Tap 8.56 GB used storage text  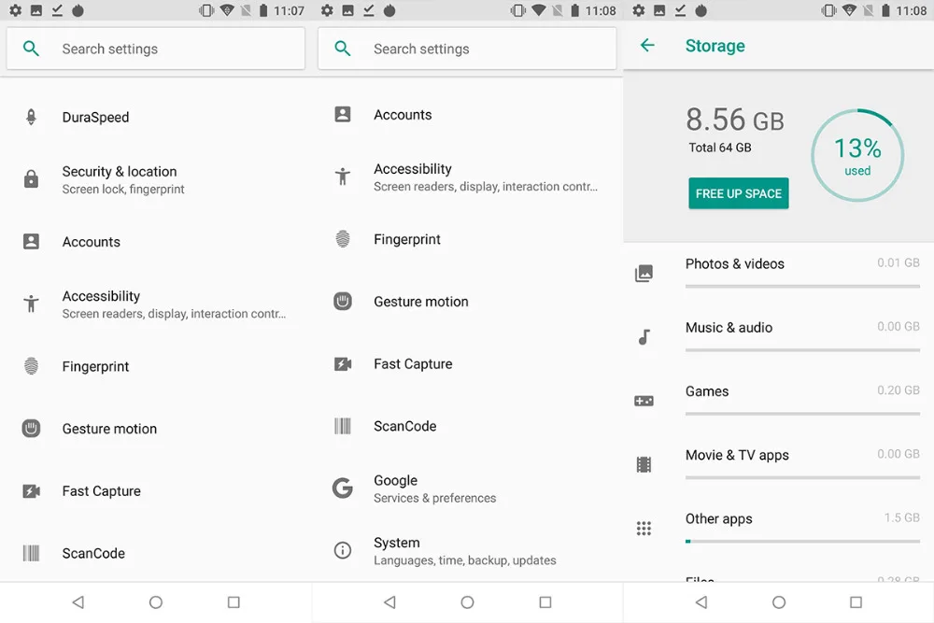(x=734, y=120)
